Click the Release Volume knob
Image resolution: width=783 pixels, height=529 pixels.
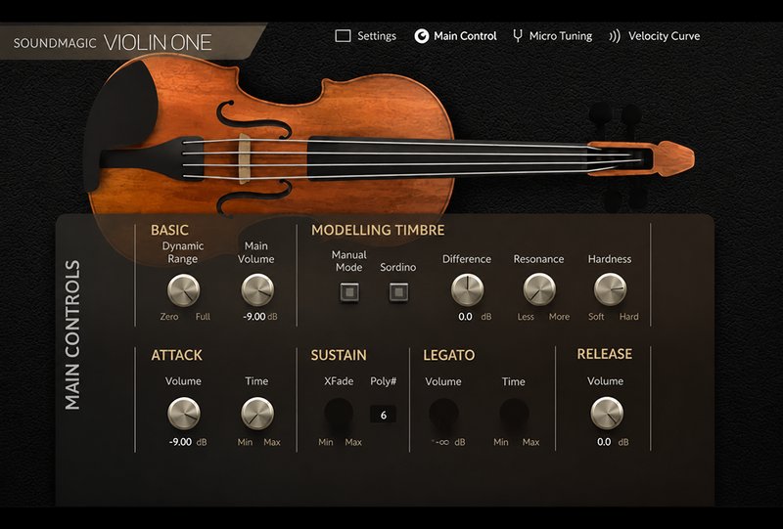click(607, 414)
